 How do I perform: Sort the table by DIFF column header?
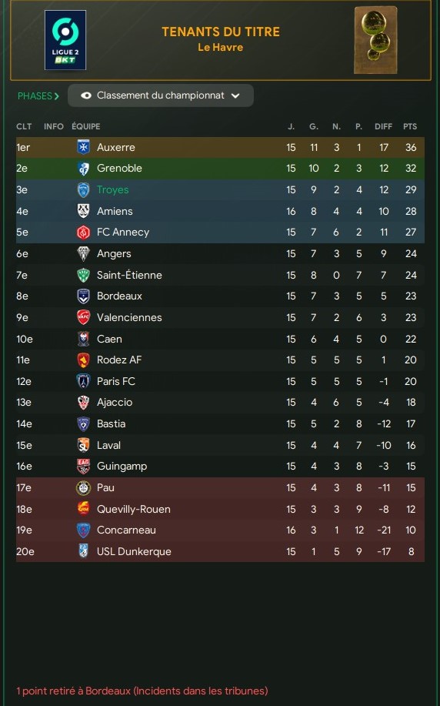pos(383,126)
